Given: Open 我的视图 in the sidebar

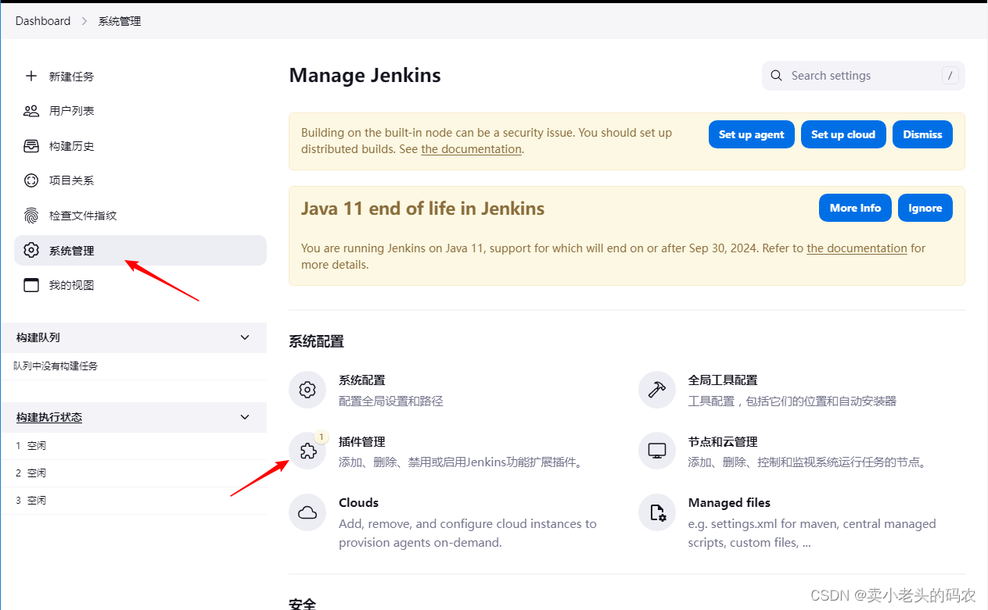Looking at the screenshot, I should click(x=141, y=285).
